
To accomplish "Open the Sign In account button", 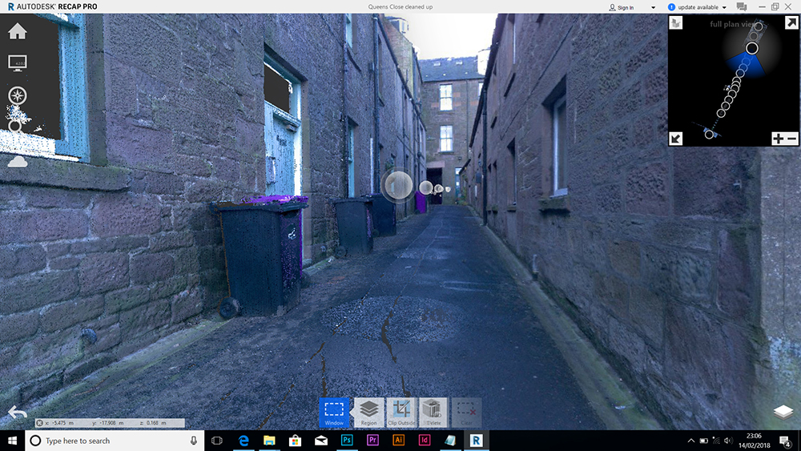I will click(622, 7).
